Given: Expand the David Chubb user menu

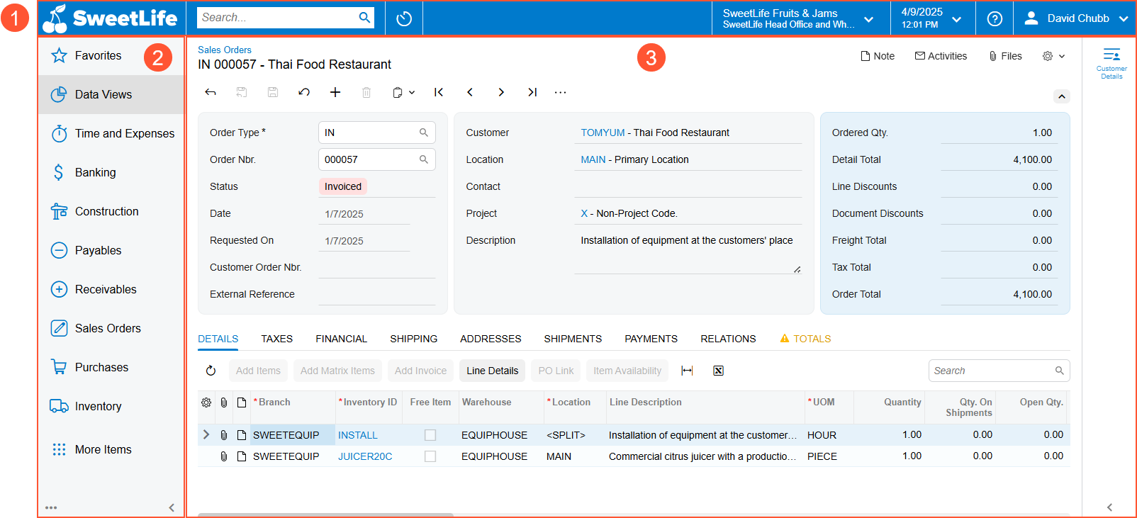Looking at the screenshot, I should point(1077,18).
